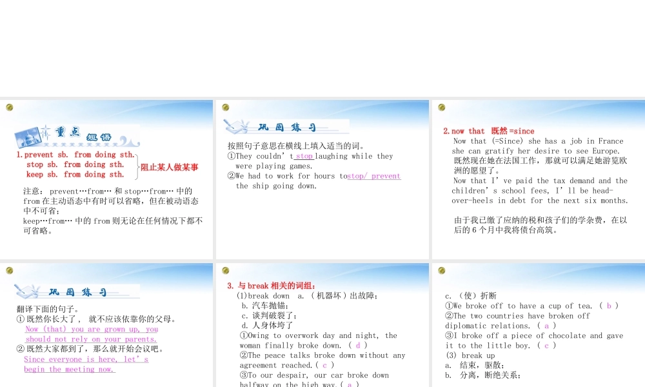Click the line 'a. 结束, 驱散;'

[x=475, y=365]
